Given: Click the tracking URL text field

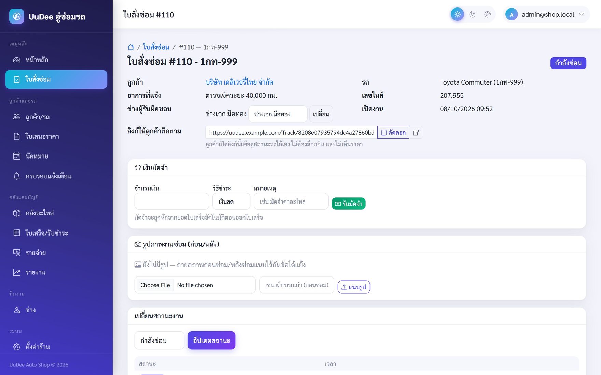Looking at the screenshot, I should pyautogui.click(x=291, y=133).
